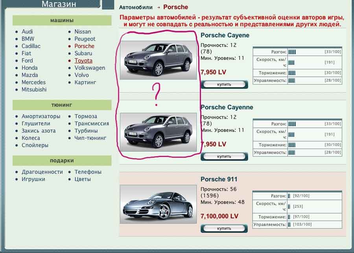Click the highlighted Porsche brand link
The image size is (354, 253).
tap(84, 46)
